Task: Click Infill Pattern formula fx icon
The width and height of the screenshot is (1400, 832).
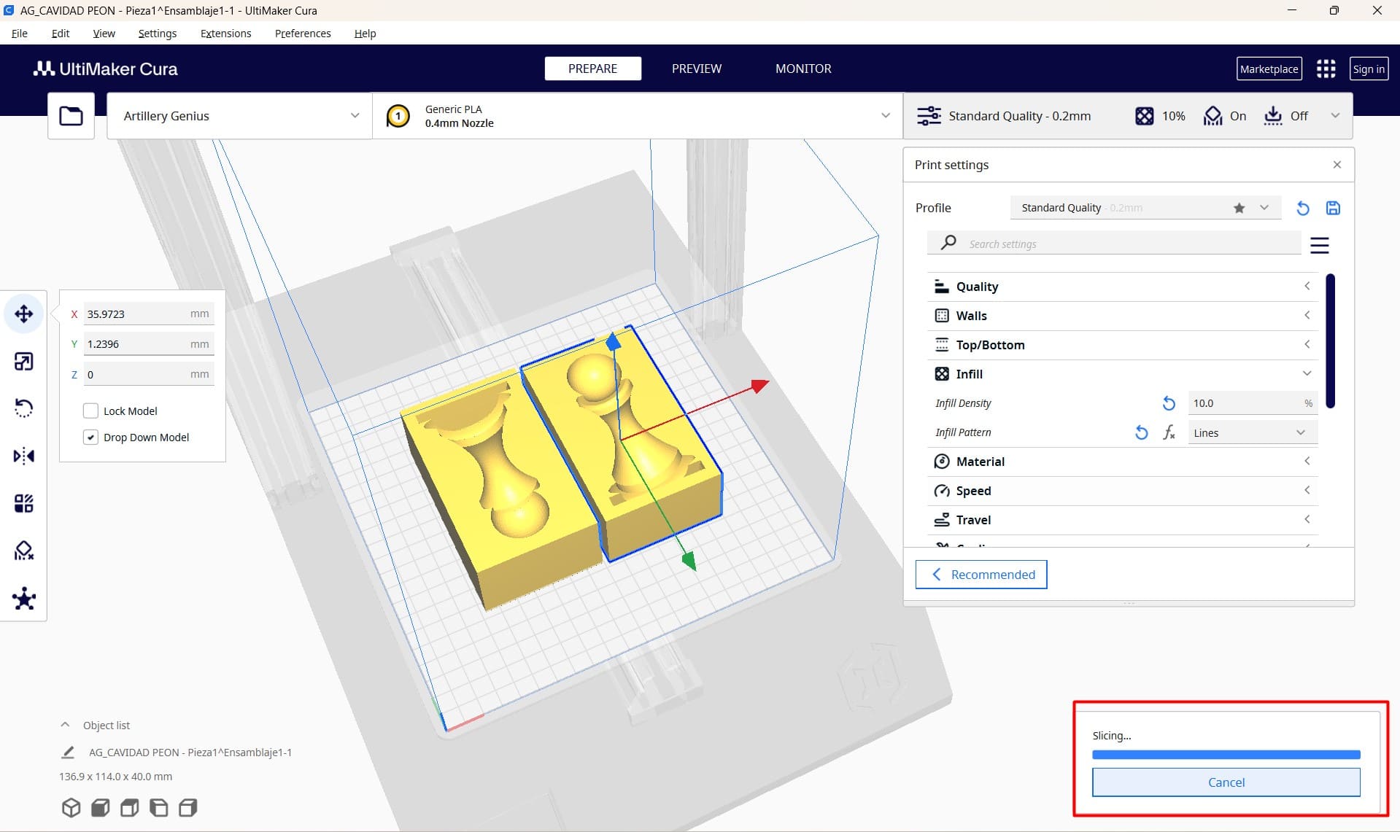Action: point(1169,433)
